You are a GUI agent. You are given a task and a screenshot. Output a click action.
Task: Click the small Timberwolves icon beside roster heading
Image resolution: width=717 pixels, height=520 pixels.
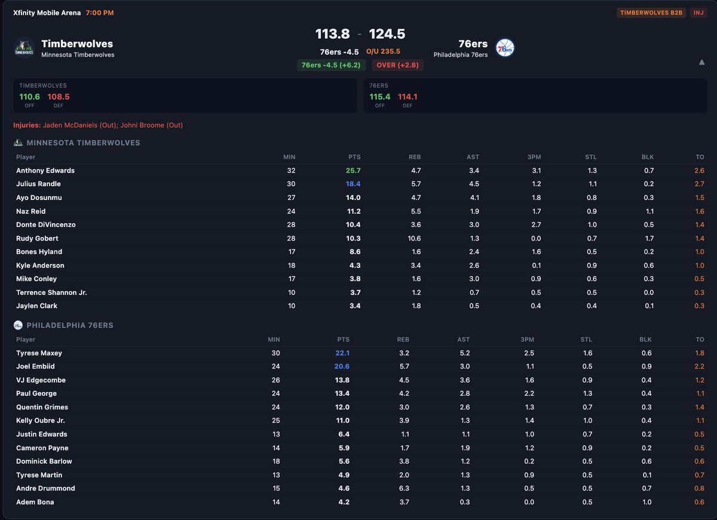pos(18,143)
